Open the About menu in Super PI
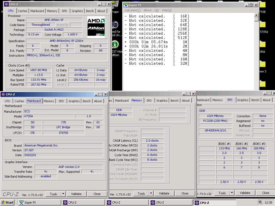275x206 pixels. 151,10
